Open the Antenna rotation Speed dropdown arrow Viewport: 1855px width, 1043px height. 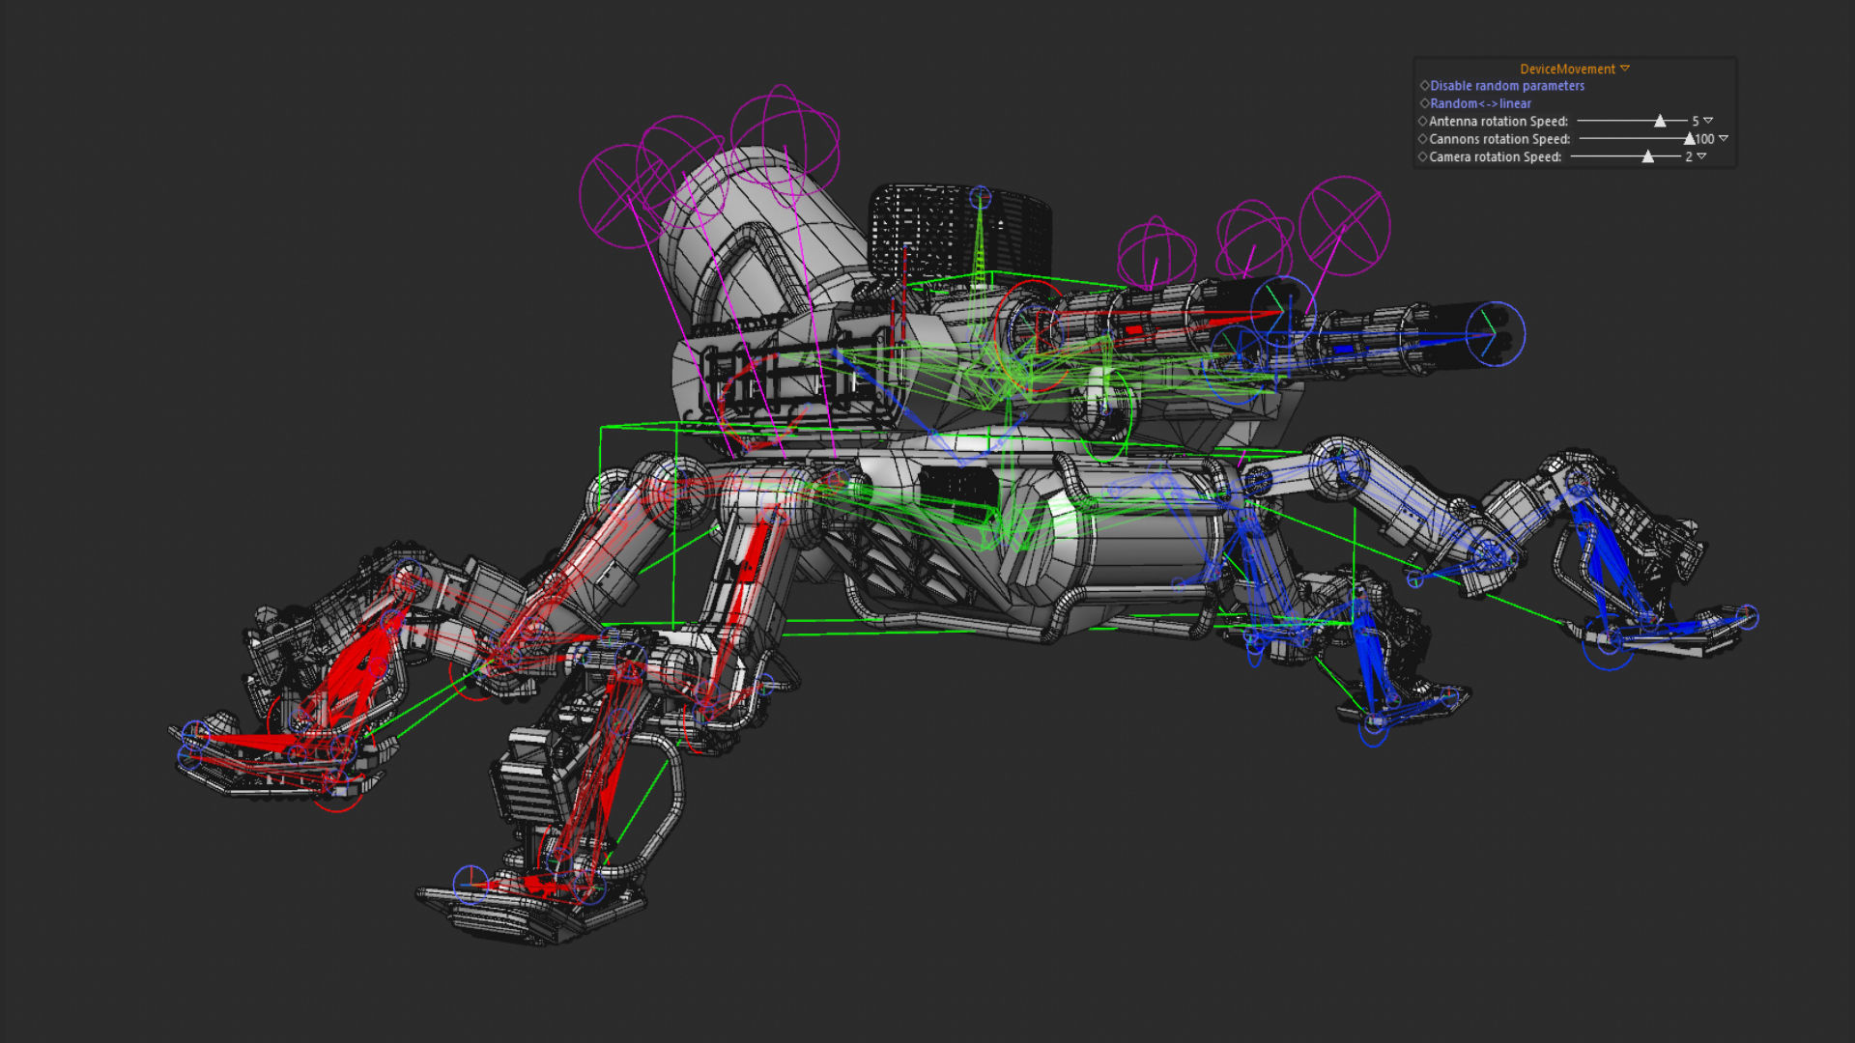(1708, 121)
